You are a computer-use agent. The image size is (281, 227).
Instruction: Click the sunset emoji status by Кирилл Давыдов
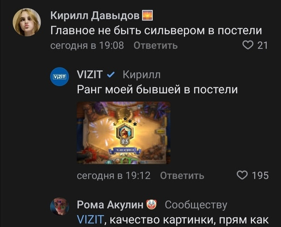[147, 15]
